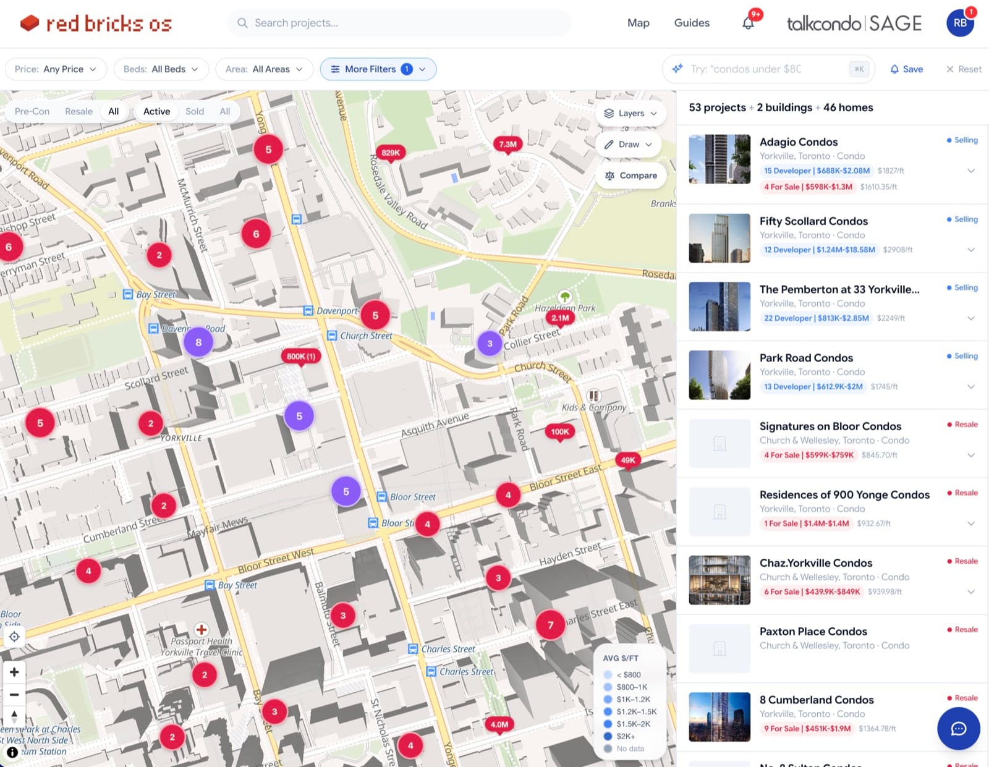Open The Pemberton at 33 Yorkville title
989x767 pixels.
[839, 289]
